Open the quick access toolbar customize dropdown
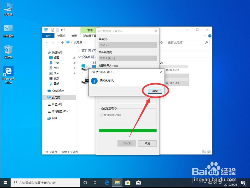 (x=62, y=30)
